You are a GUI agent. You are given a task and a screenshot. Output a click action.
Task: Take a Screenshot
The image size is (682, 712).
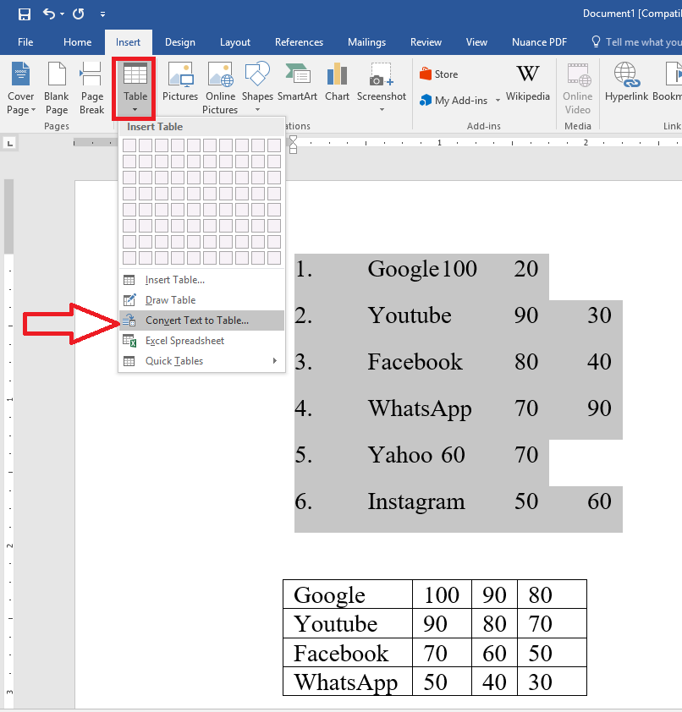[x=381, y=85]
